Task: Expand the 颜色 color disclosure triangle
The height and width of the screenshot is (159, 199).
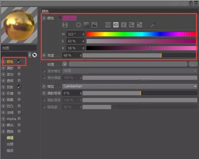Action: tap(60, 17)
